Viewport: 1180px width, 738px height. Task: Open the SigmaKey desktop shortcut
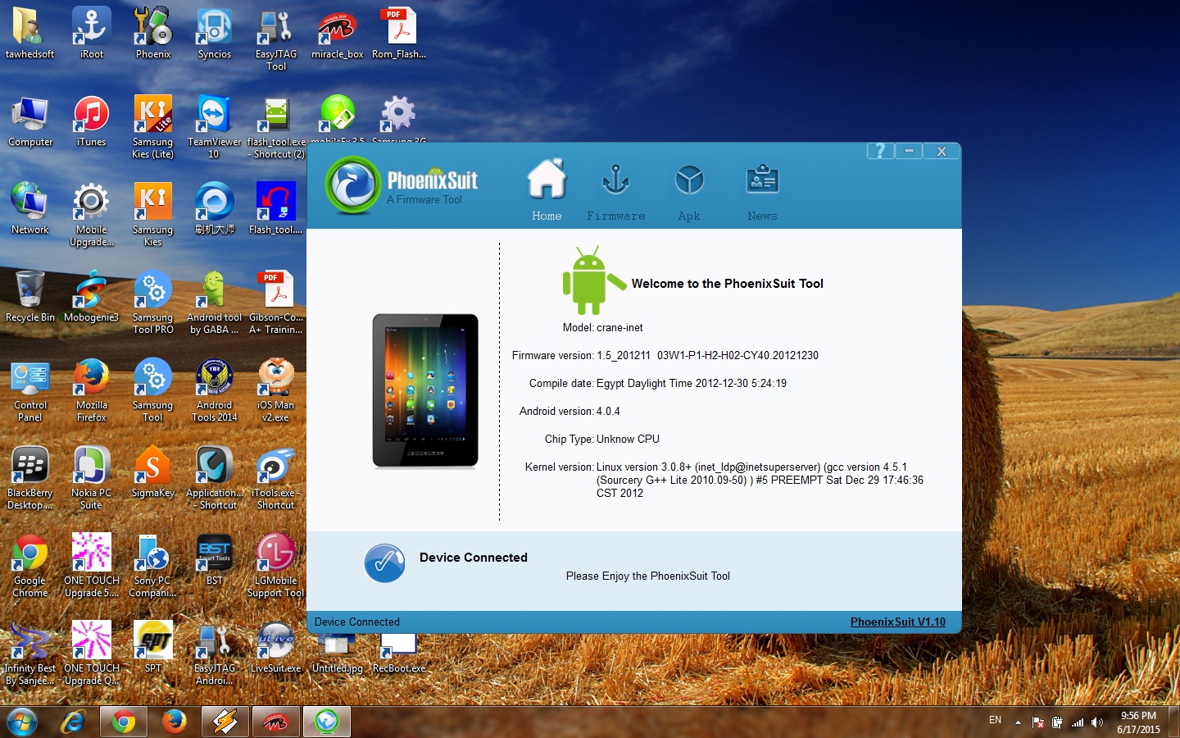153,473
